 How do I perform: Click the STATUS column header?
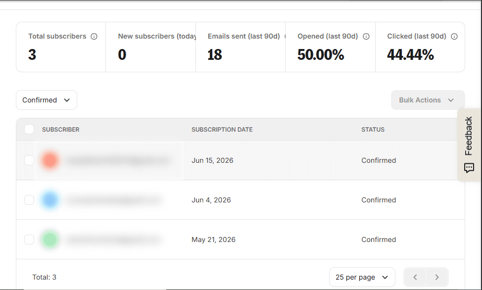(373, 130)
